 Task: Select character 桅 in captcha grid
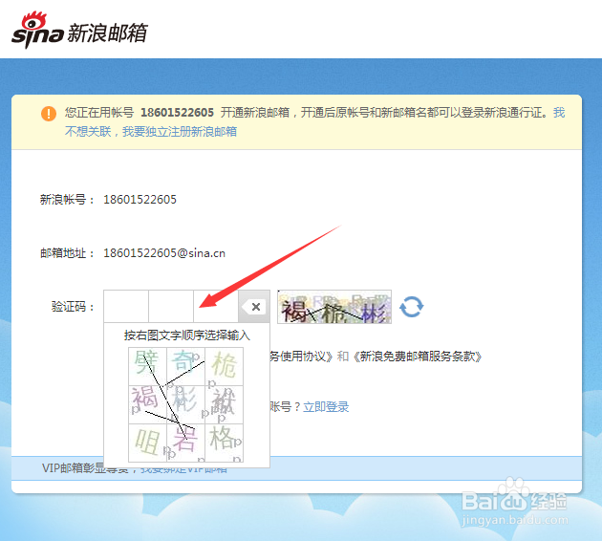225,366
